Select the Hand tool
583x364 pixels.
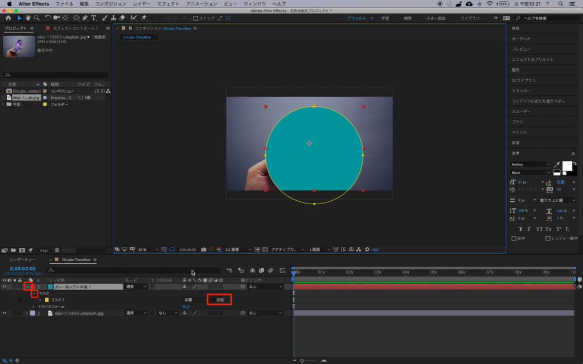pyautogui.click(x=27, y=18)
